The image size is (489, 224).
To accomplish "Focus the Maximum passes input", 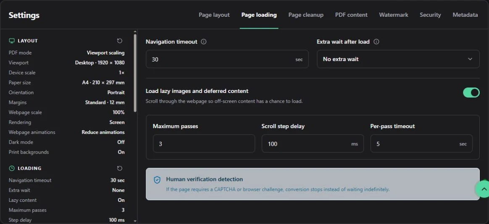I will click(x=204, y=144).
